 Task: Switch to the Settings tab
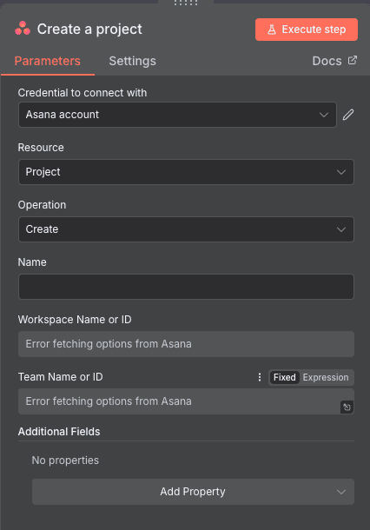click(133, 61)
